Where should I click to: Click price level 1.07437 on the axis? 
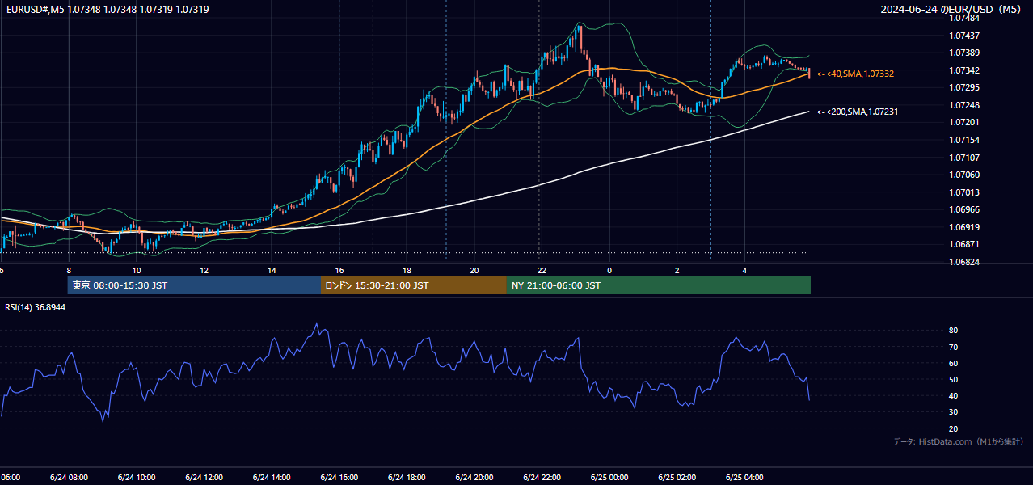point(963,36)
